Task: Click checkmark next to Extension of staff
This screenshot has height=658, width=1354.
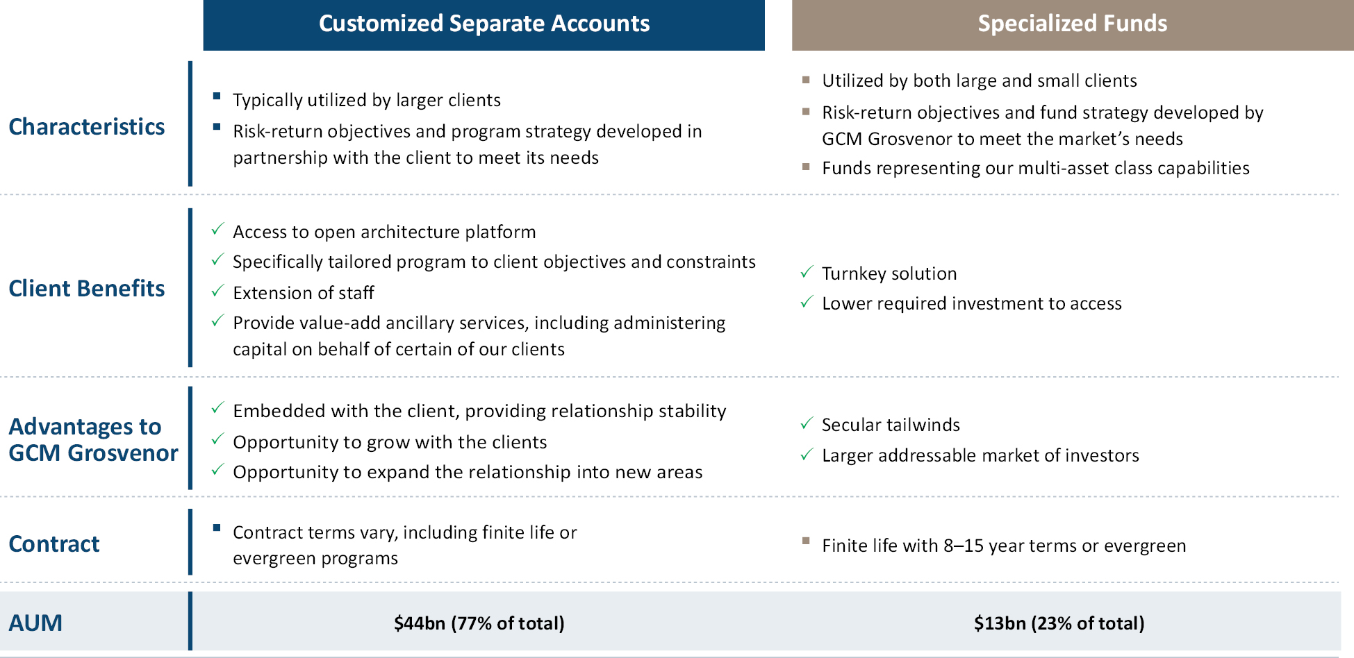Action: tap(217, 290)
